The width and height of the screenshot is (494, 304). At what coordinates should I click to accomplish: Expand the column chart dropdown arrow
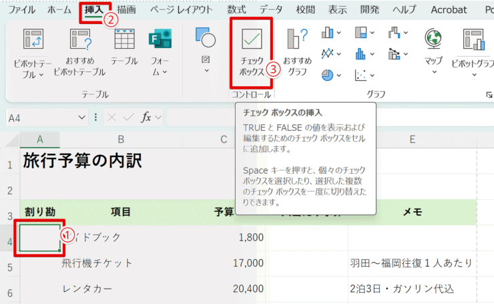click(338, 33)
